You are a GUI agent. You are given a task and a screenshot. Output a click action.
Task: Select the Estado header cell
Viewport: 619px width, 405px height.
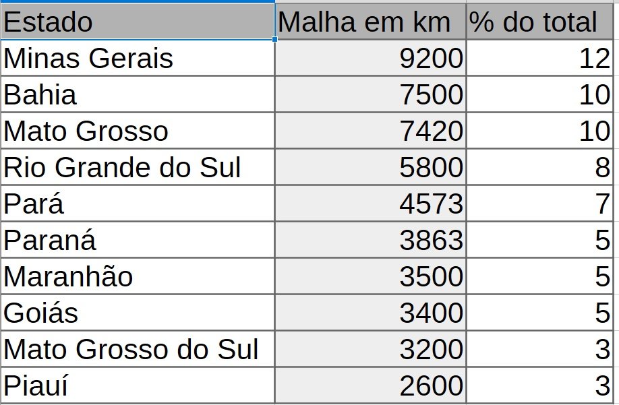(138, 22)
